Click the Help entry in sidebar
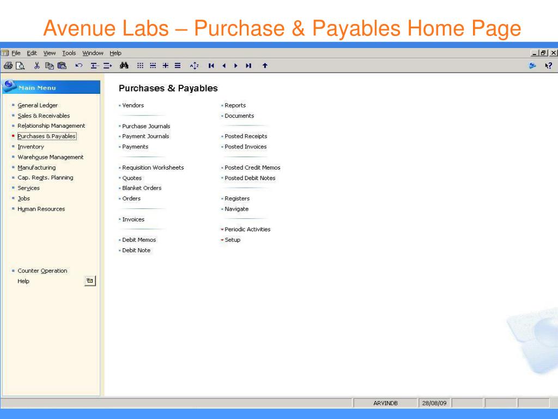The image size is (558, 419). pyautogui.click(x=23, y=281)
